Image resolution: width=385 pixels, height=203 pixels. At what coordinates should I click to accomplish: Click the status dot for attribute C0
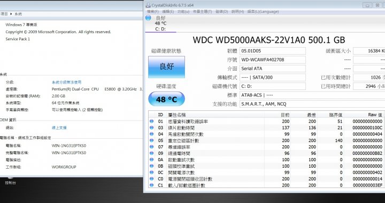[x=151, y=179]
